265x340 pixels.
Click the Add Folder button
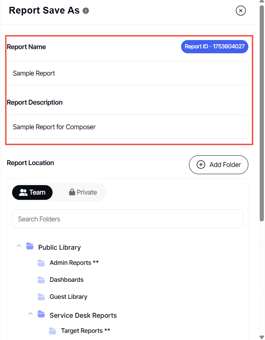pos(219,165)
